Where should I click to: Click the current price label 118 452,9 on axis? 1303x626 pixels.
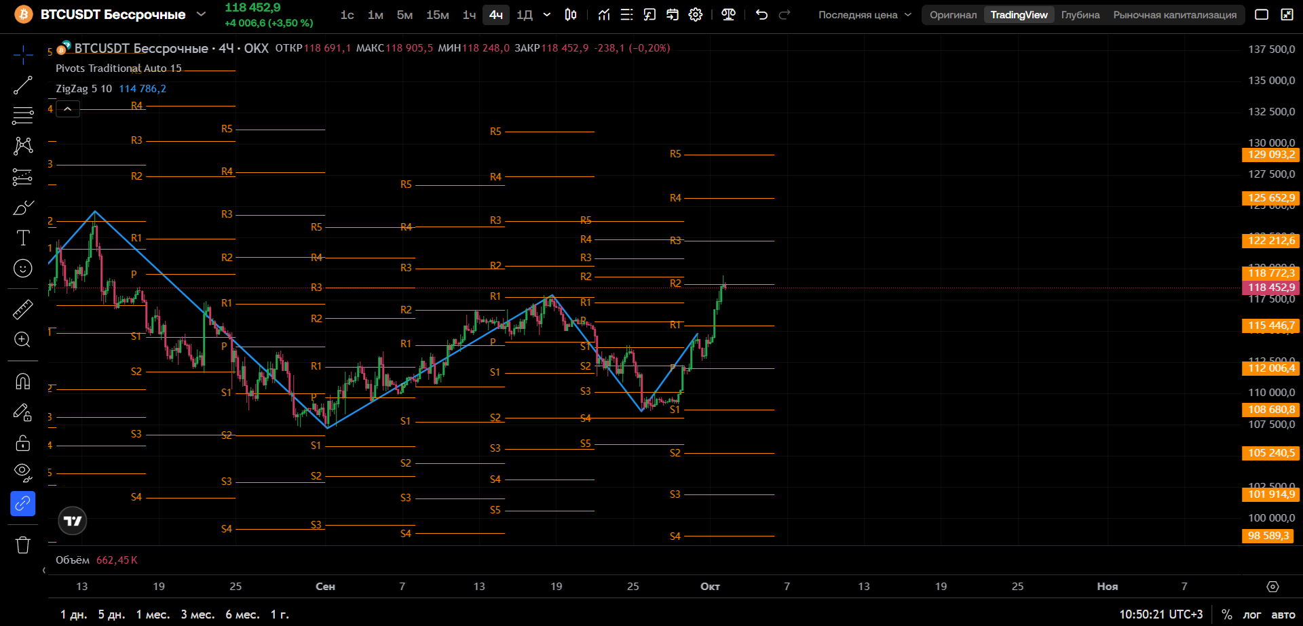click(x=1271, y=288)
